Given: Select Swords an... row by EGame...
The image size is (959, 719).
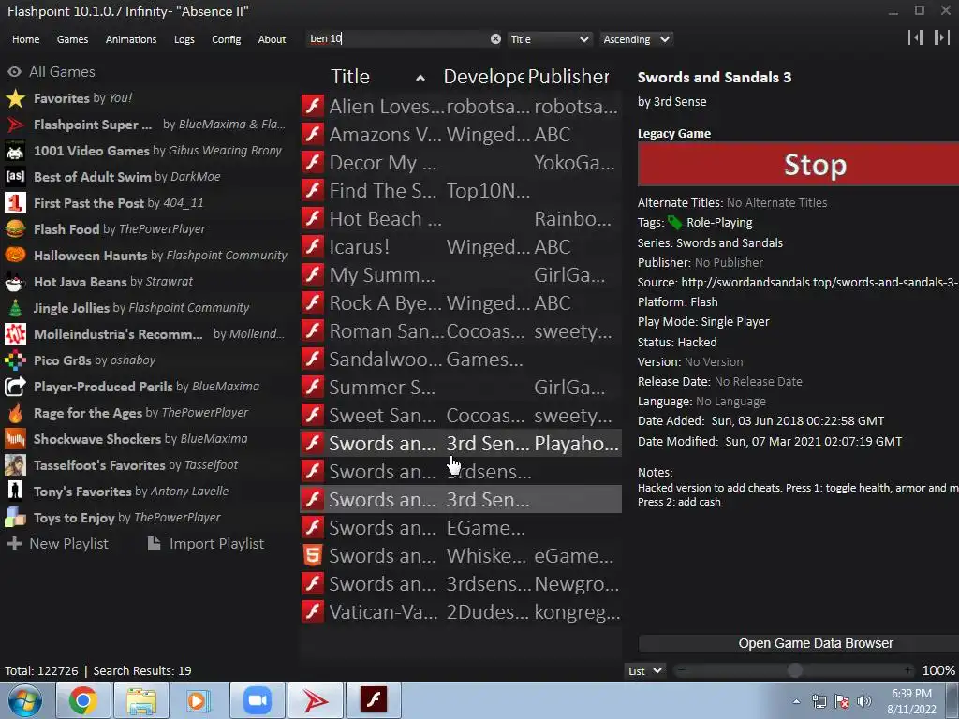Looking at the screenshot, I should (461, 528).
